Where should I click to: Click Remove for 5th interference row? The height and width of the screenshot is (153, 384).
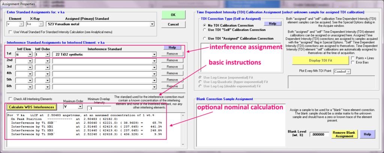click(x=172, y=79)
